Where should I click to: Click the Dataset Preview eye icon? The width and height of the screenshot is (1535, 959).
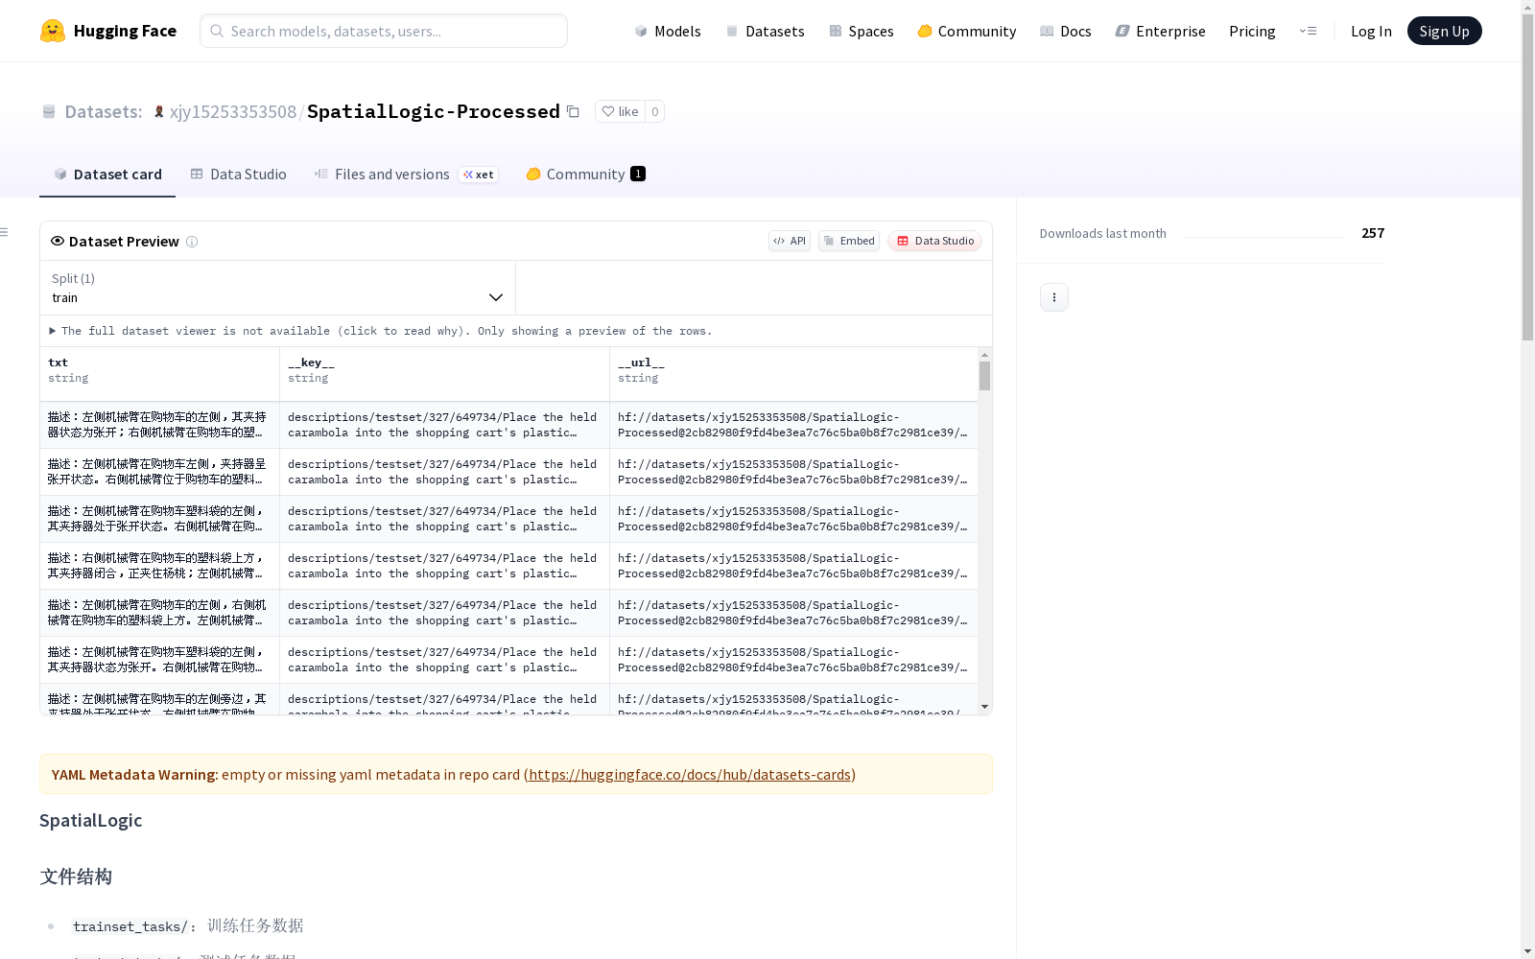tap(58, 241)
